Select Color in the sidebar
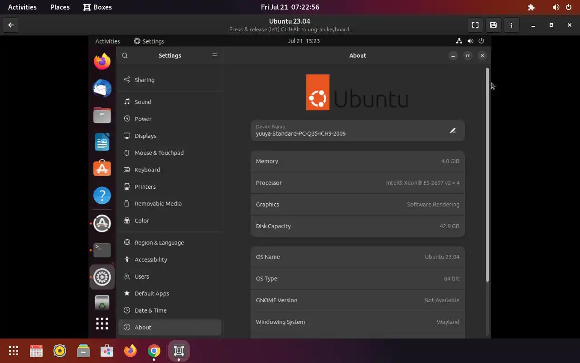 tap(170, 221)
